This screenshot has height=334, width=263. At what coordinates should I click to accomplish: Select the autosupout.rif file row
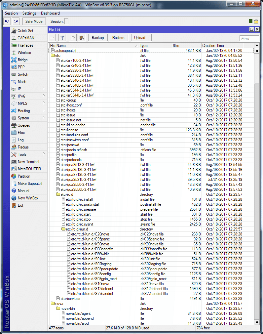pyautogui.click(x=151, y=51)
